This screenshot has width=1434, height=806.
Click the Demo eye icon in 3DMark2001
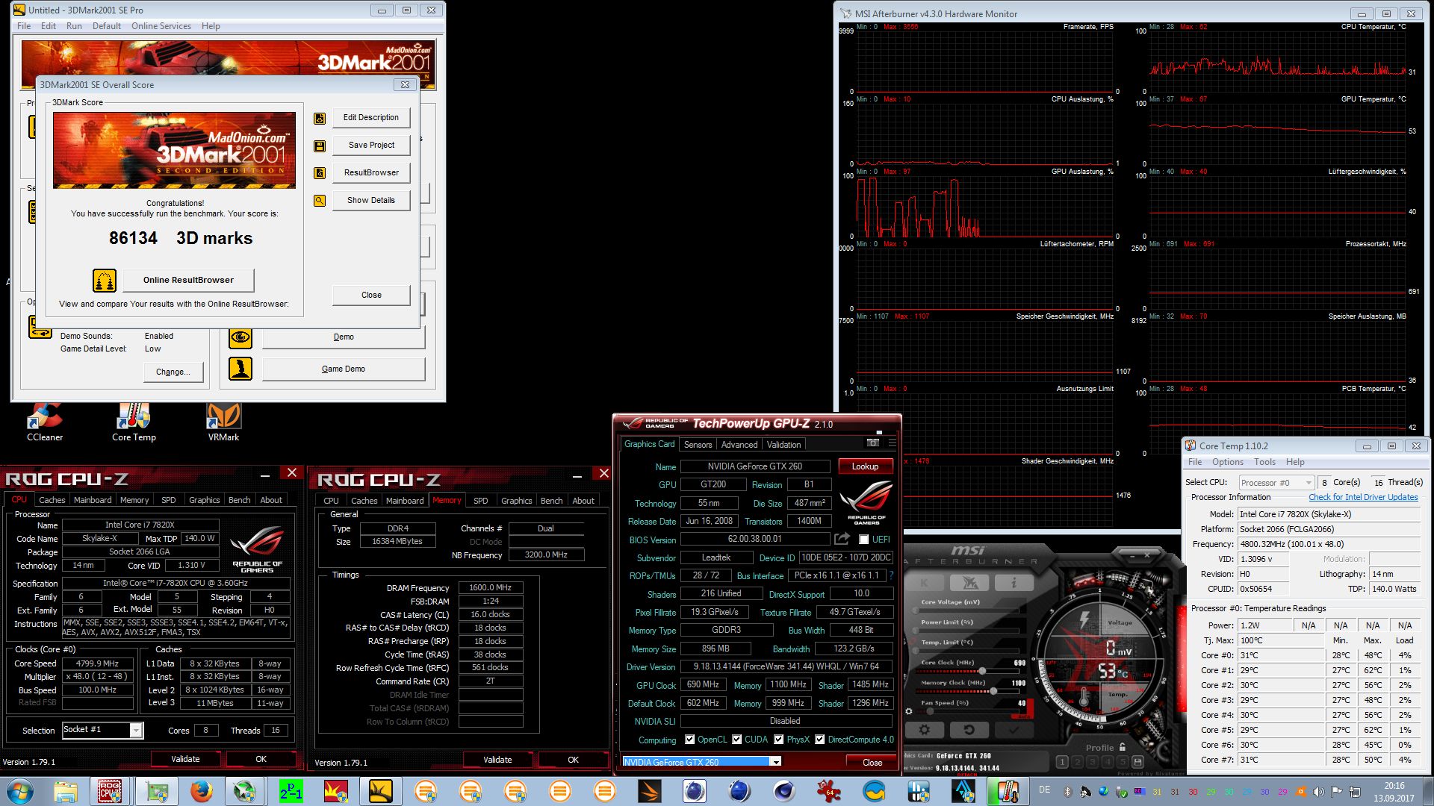pyautogui.click(x=240, y=337)
